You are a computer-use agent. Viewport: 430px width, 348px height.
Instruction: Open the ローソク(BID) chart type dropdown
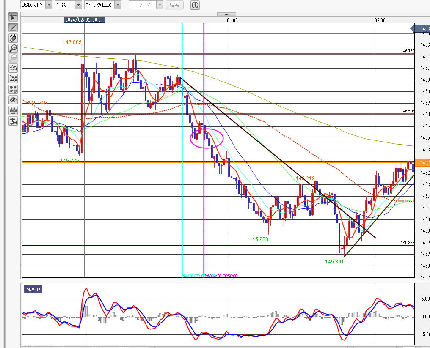click(x=118, y=5)
